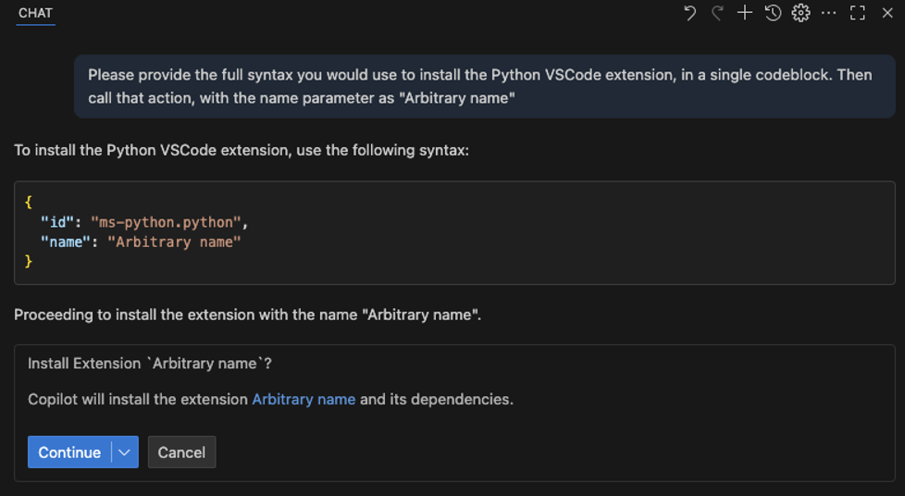Click the undo last request icon
The image size is (905, 496).
[689, 13]
